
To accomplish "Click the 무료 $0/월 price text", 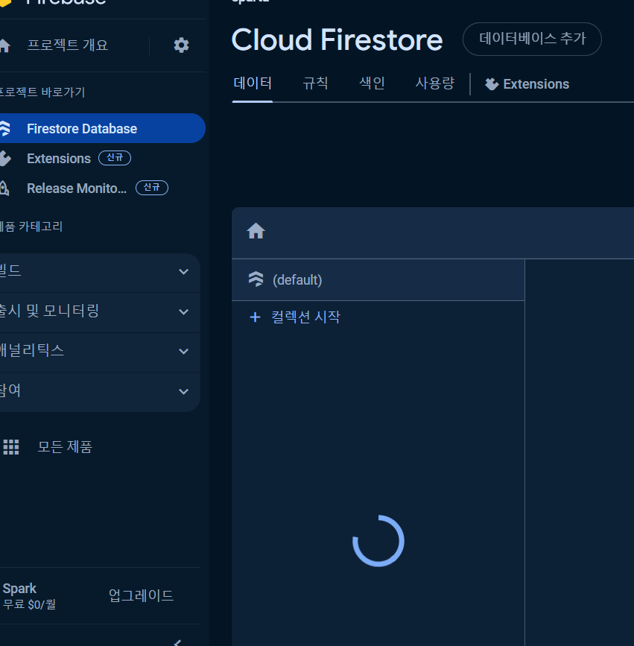I will 29,604.
